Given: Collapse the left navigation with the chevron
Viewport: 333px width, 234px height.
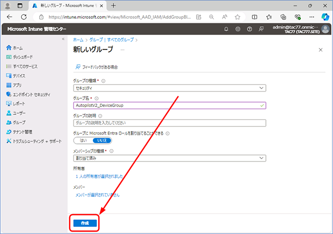Looking at the screenshot, I should click(63, 39).
